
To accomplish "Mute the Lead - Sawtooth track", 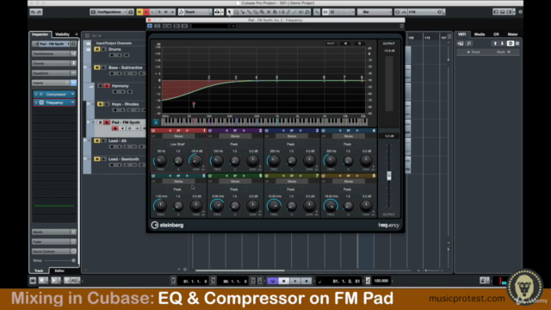I will 97,158.
